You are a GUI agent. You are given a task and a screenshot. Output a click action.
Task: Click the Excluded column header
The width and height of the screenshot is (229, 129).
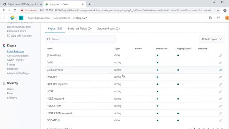click(202, 49)
